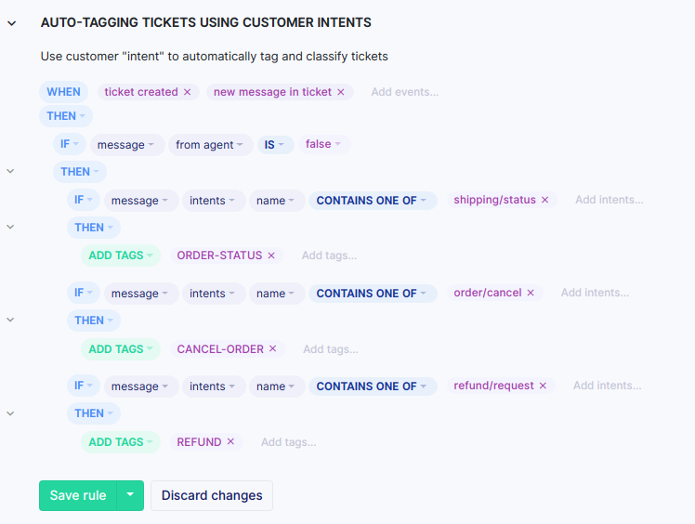Screen dimensions: 695x524
Task: Remove the 'ticket created' event tag
Action: 187,92
